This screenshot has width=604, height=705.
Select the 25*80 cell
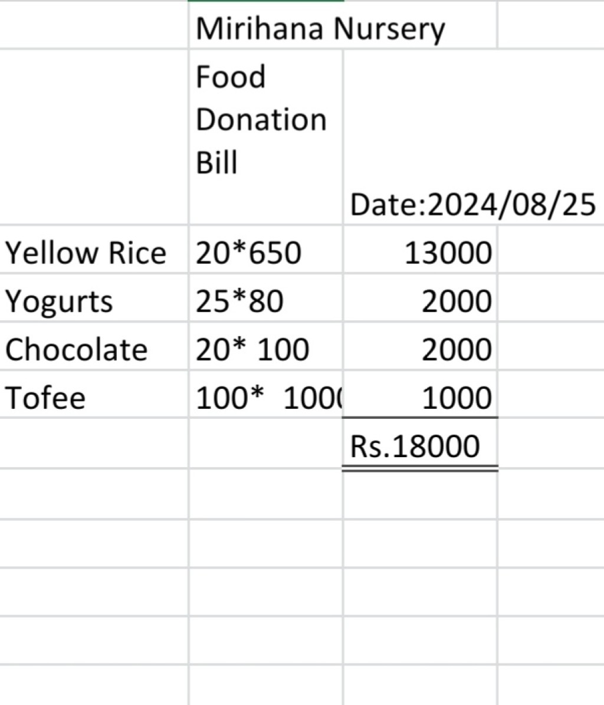[266, 298]
